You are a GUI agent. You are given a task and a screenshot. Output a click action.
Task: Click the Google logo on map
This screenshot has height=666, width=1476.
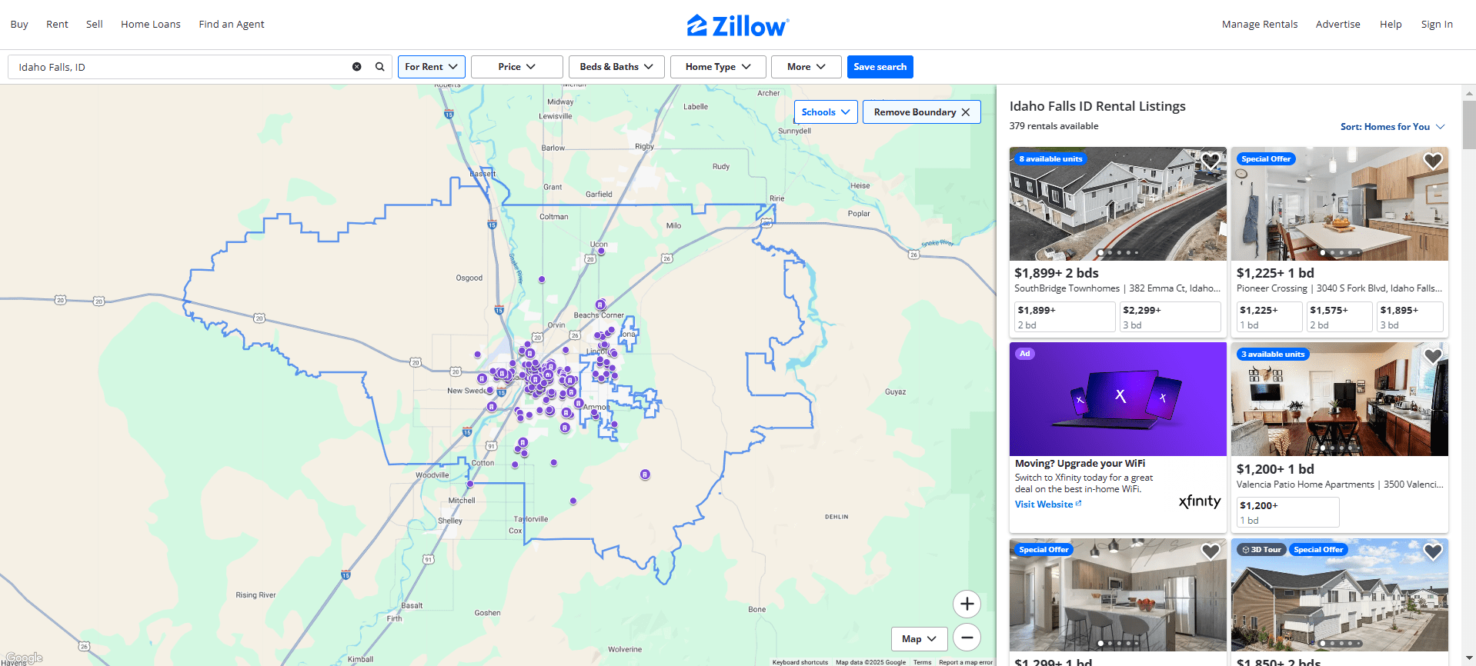pyautogui.click(x=24, y=658)
